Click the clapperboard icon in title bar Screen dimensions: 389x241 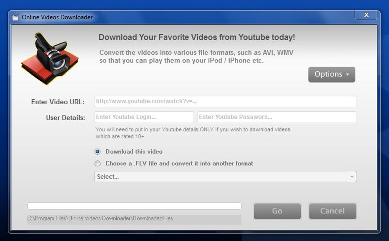pyautogui.click(x=15, y=18)
